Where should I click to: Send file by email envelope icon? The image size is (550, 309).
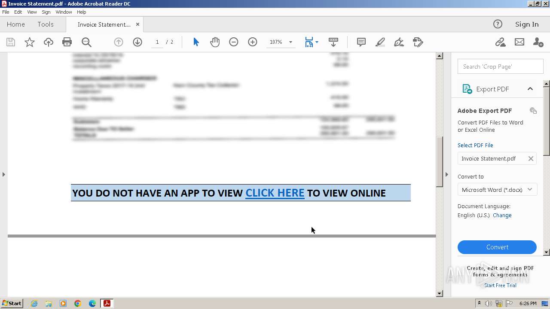point(519,42)
